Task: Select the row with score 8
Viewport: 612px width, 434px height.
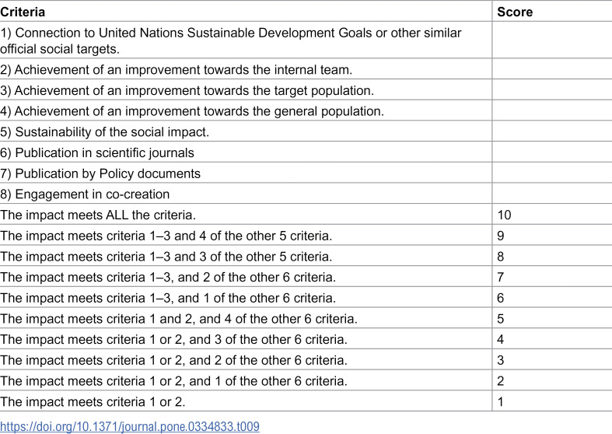Action: click(306, 256)
